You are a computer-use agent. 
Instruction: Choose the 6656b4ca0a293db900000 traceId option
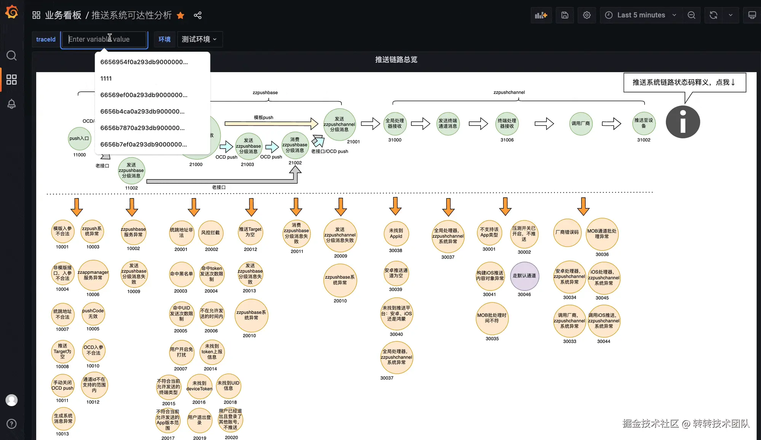[x=142, y=111]
